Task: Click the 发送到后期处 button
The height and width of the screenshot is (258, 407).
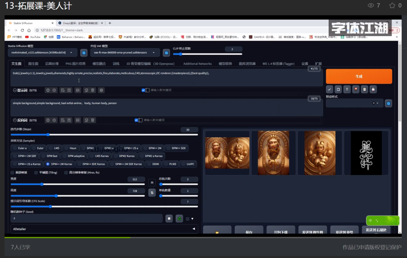Action: tap(376, 230)
